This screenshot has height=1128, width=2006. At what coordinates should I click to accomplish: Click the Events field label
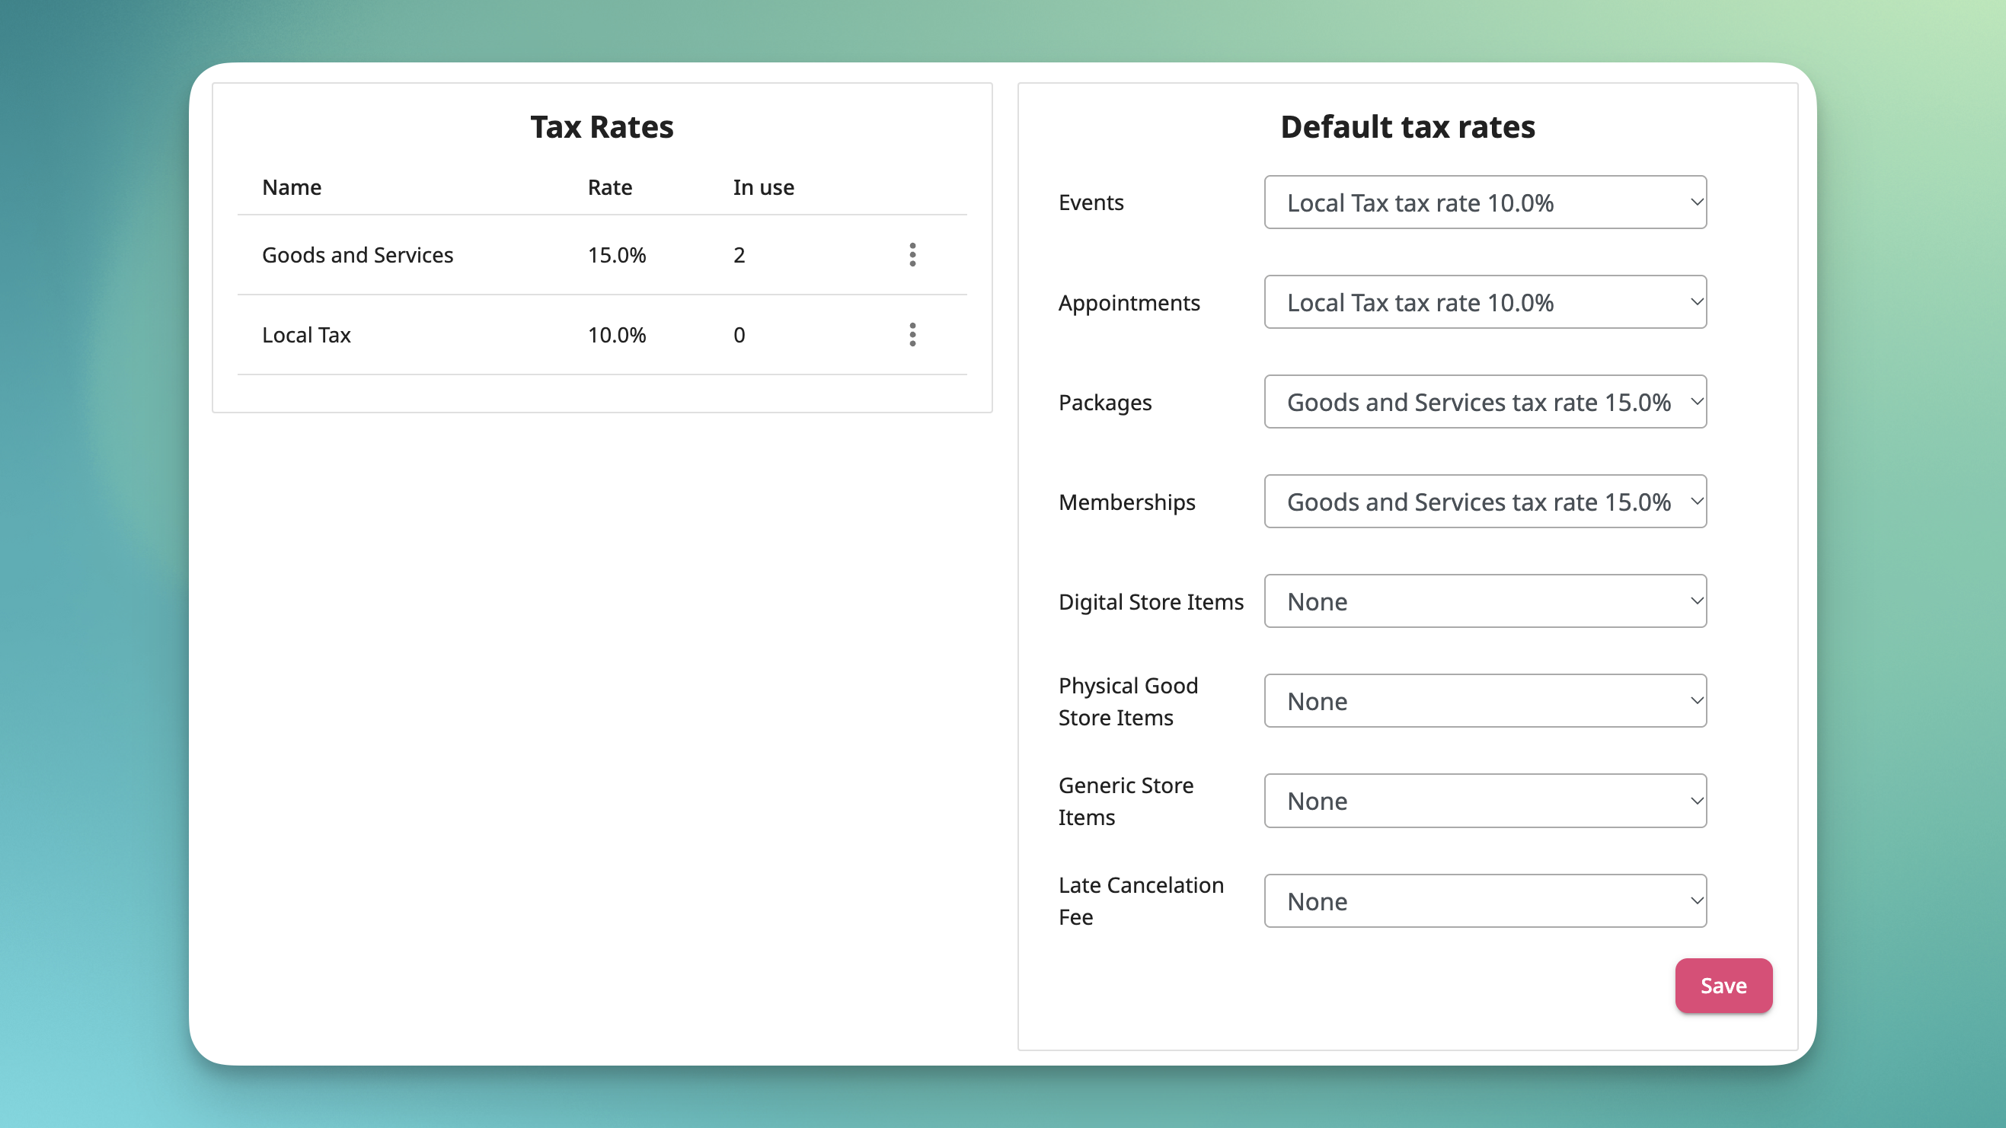[1091, 202]
